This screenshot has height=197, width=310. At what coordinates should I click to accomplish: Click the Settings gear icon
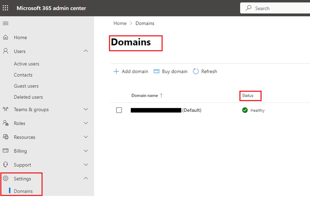pyautogui.click(x=6, y=179)
